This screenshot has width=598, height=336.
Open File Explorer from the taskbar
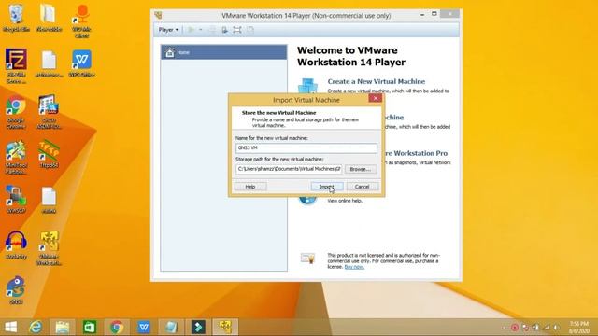tap(63, 327)
